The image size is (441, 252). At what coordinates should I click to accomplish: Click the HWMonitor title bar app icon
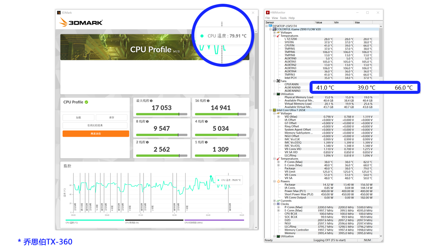(268, 13)
